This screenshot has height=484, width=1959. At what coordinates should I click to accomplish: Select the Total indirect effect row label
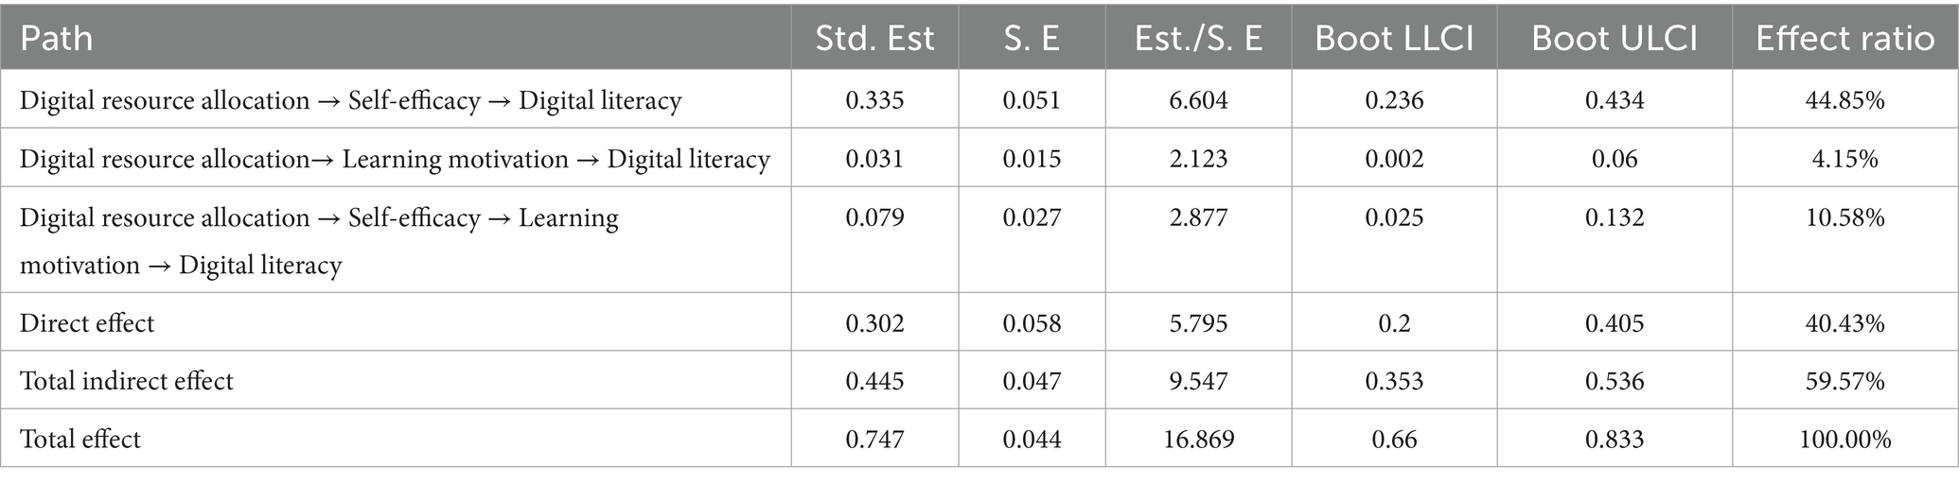[126, 381]
